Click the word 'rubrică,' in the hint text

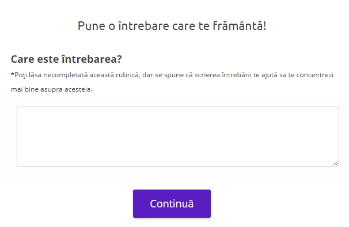coord(128,75)
